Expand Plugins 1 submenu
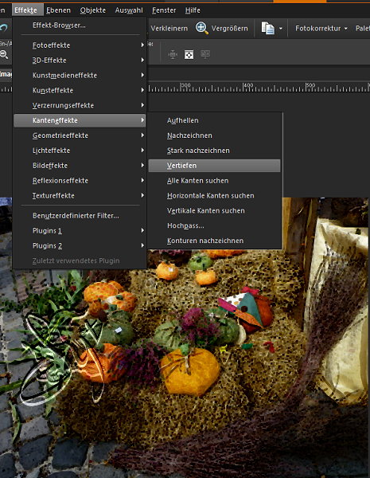370x478 pixels. tap(80, 231)
